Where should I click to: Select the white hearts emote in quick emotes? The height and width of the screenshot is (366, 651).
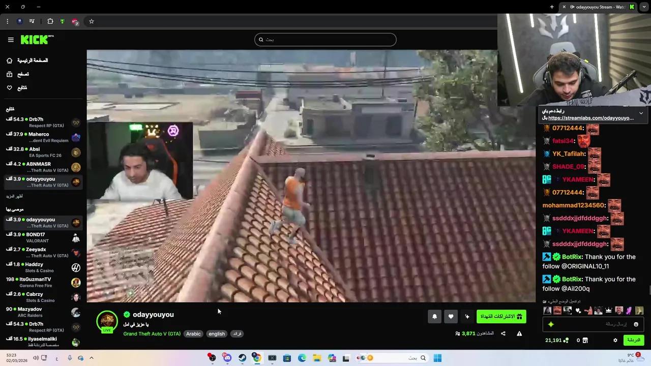[578, 311]
